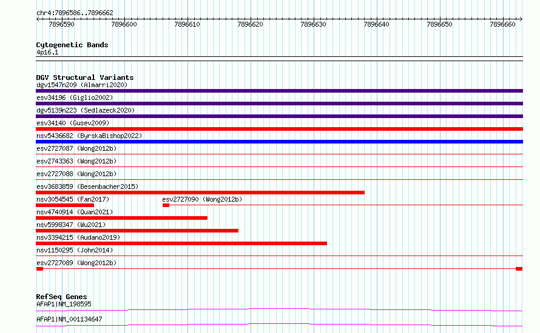Image resolution: width=540 pixels, height=333 pixels.
Task: Click the red bar under nsv4740914
Action: (121, 218)
